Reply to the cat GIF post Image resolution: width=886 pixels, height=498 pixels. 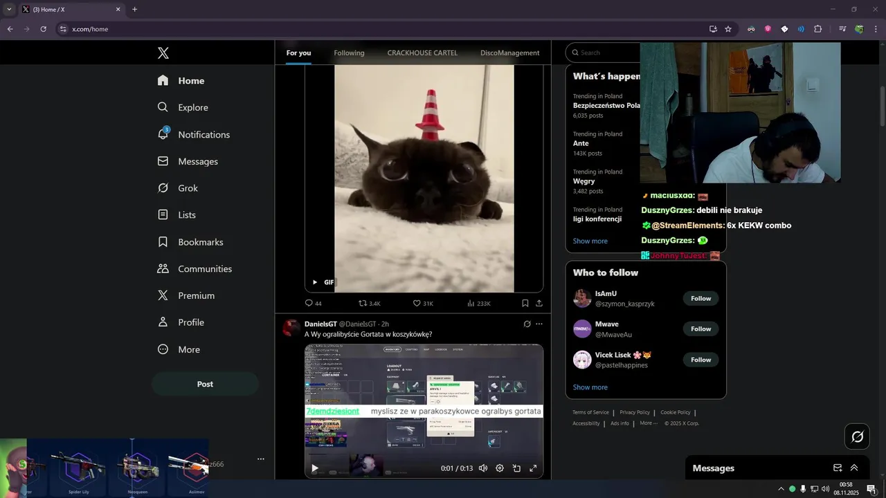pos(313,303)
